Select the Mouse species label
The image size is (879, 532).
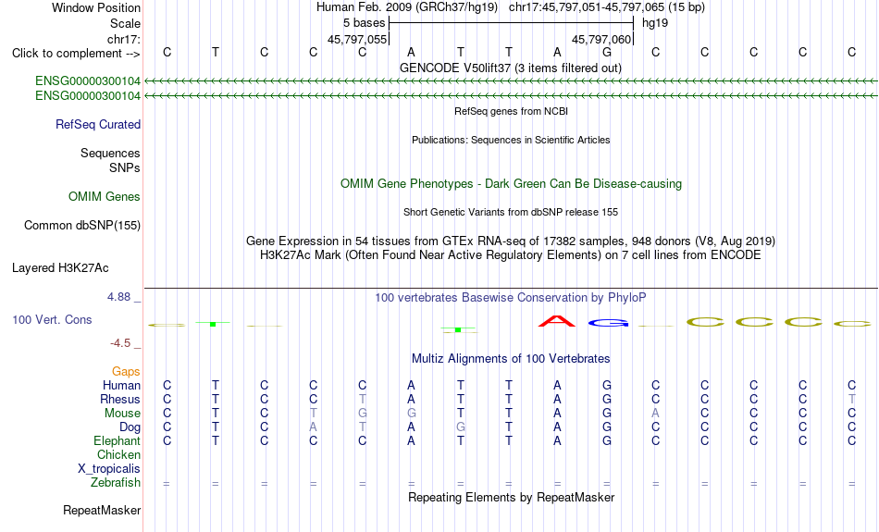pyautogui.click(x=122, y=414)
